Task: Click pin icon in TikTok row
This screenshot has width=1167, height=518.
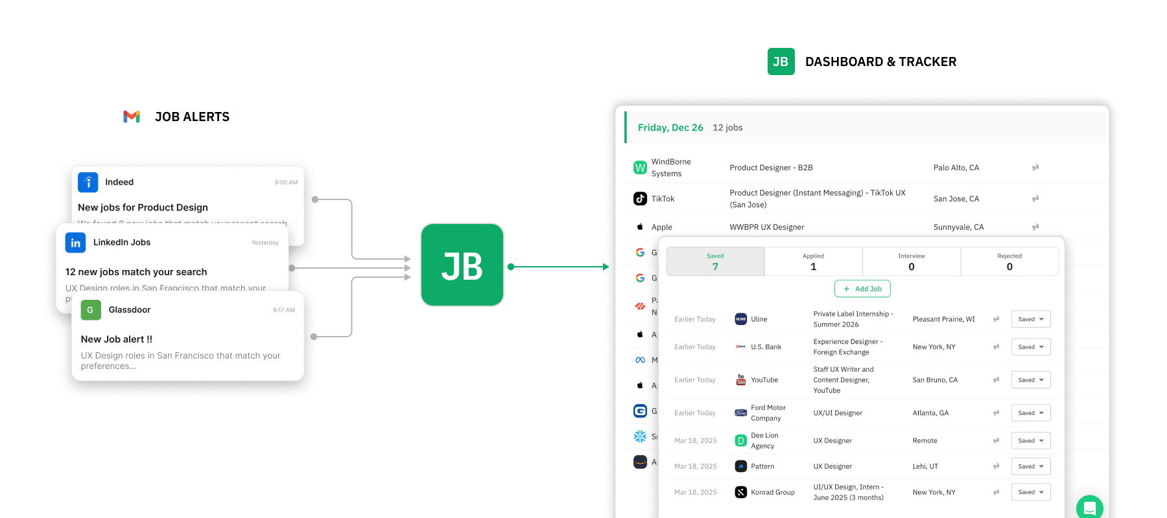Action: [x=1035, y=199]
